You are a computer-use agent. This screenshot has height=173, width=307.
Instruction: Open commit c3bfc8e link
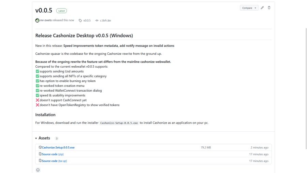[x=105, y=21]
